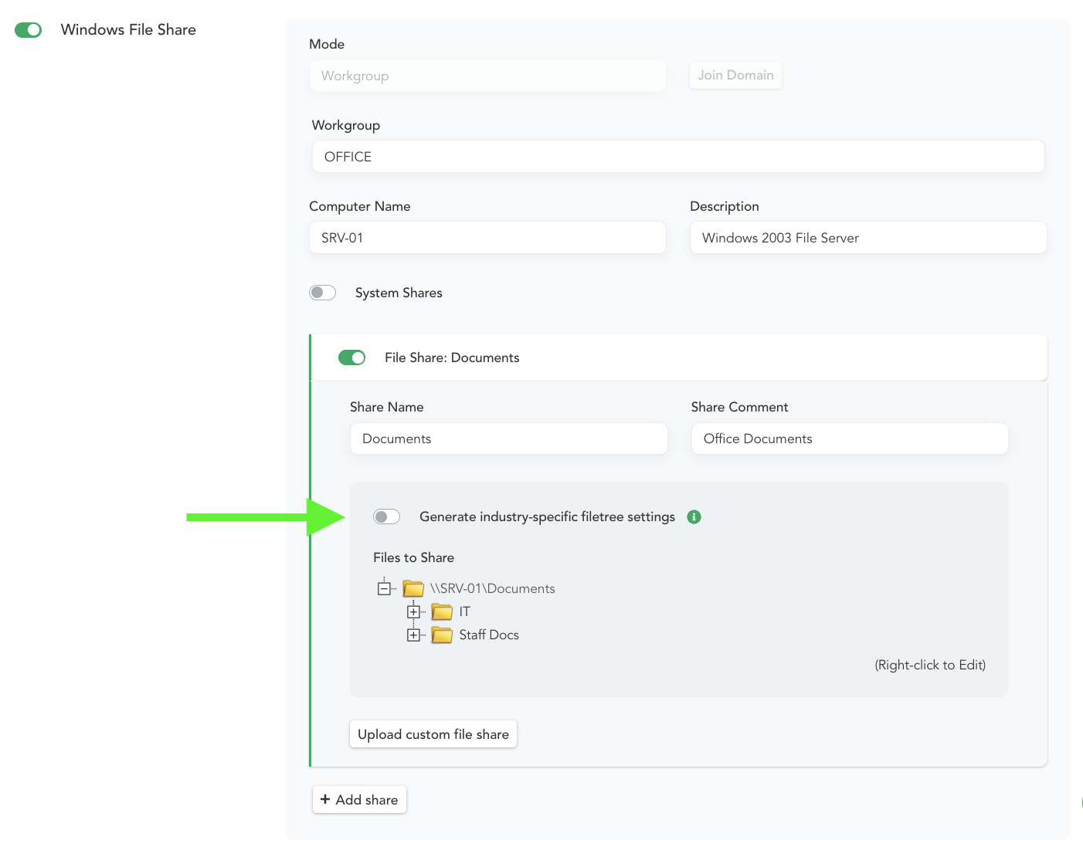Click the Workgroup field containing OFFICE
The height and width of the screenshot is (857, 1083).
[678, 157]
